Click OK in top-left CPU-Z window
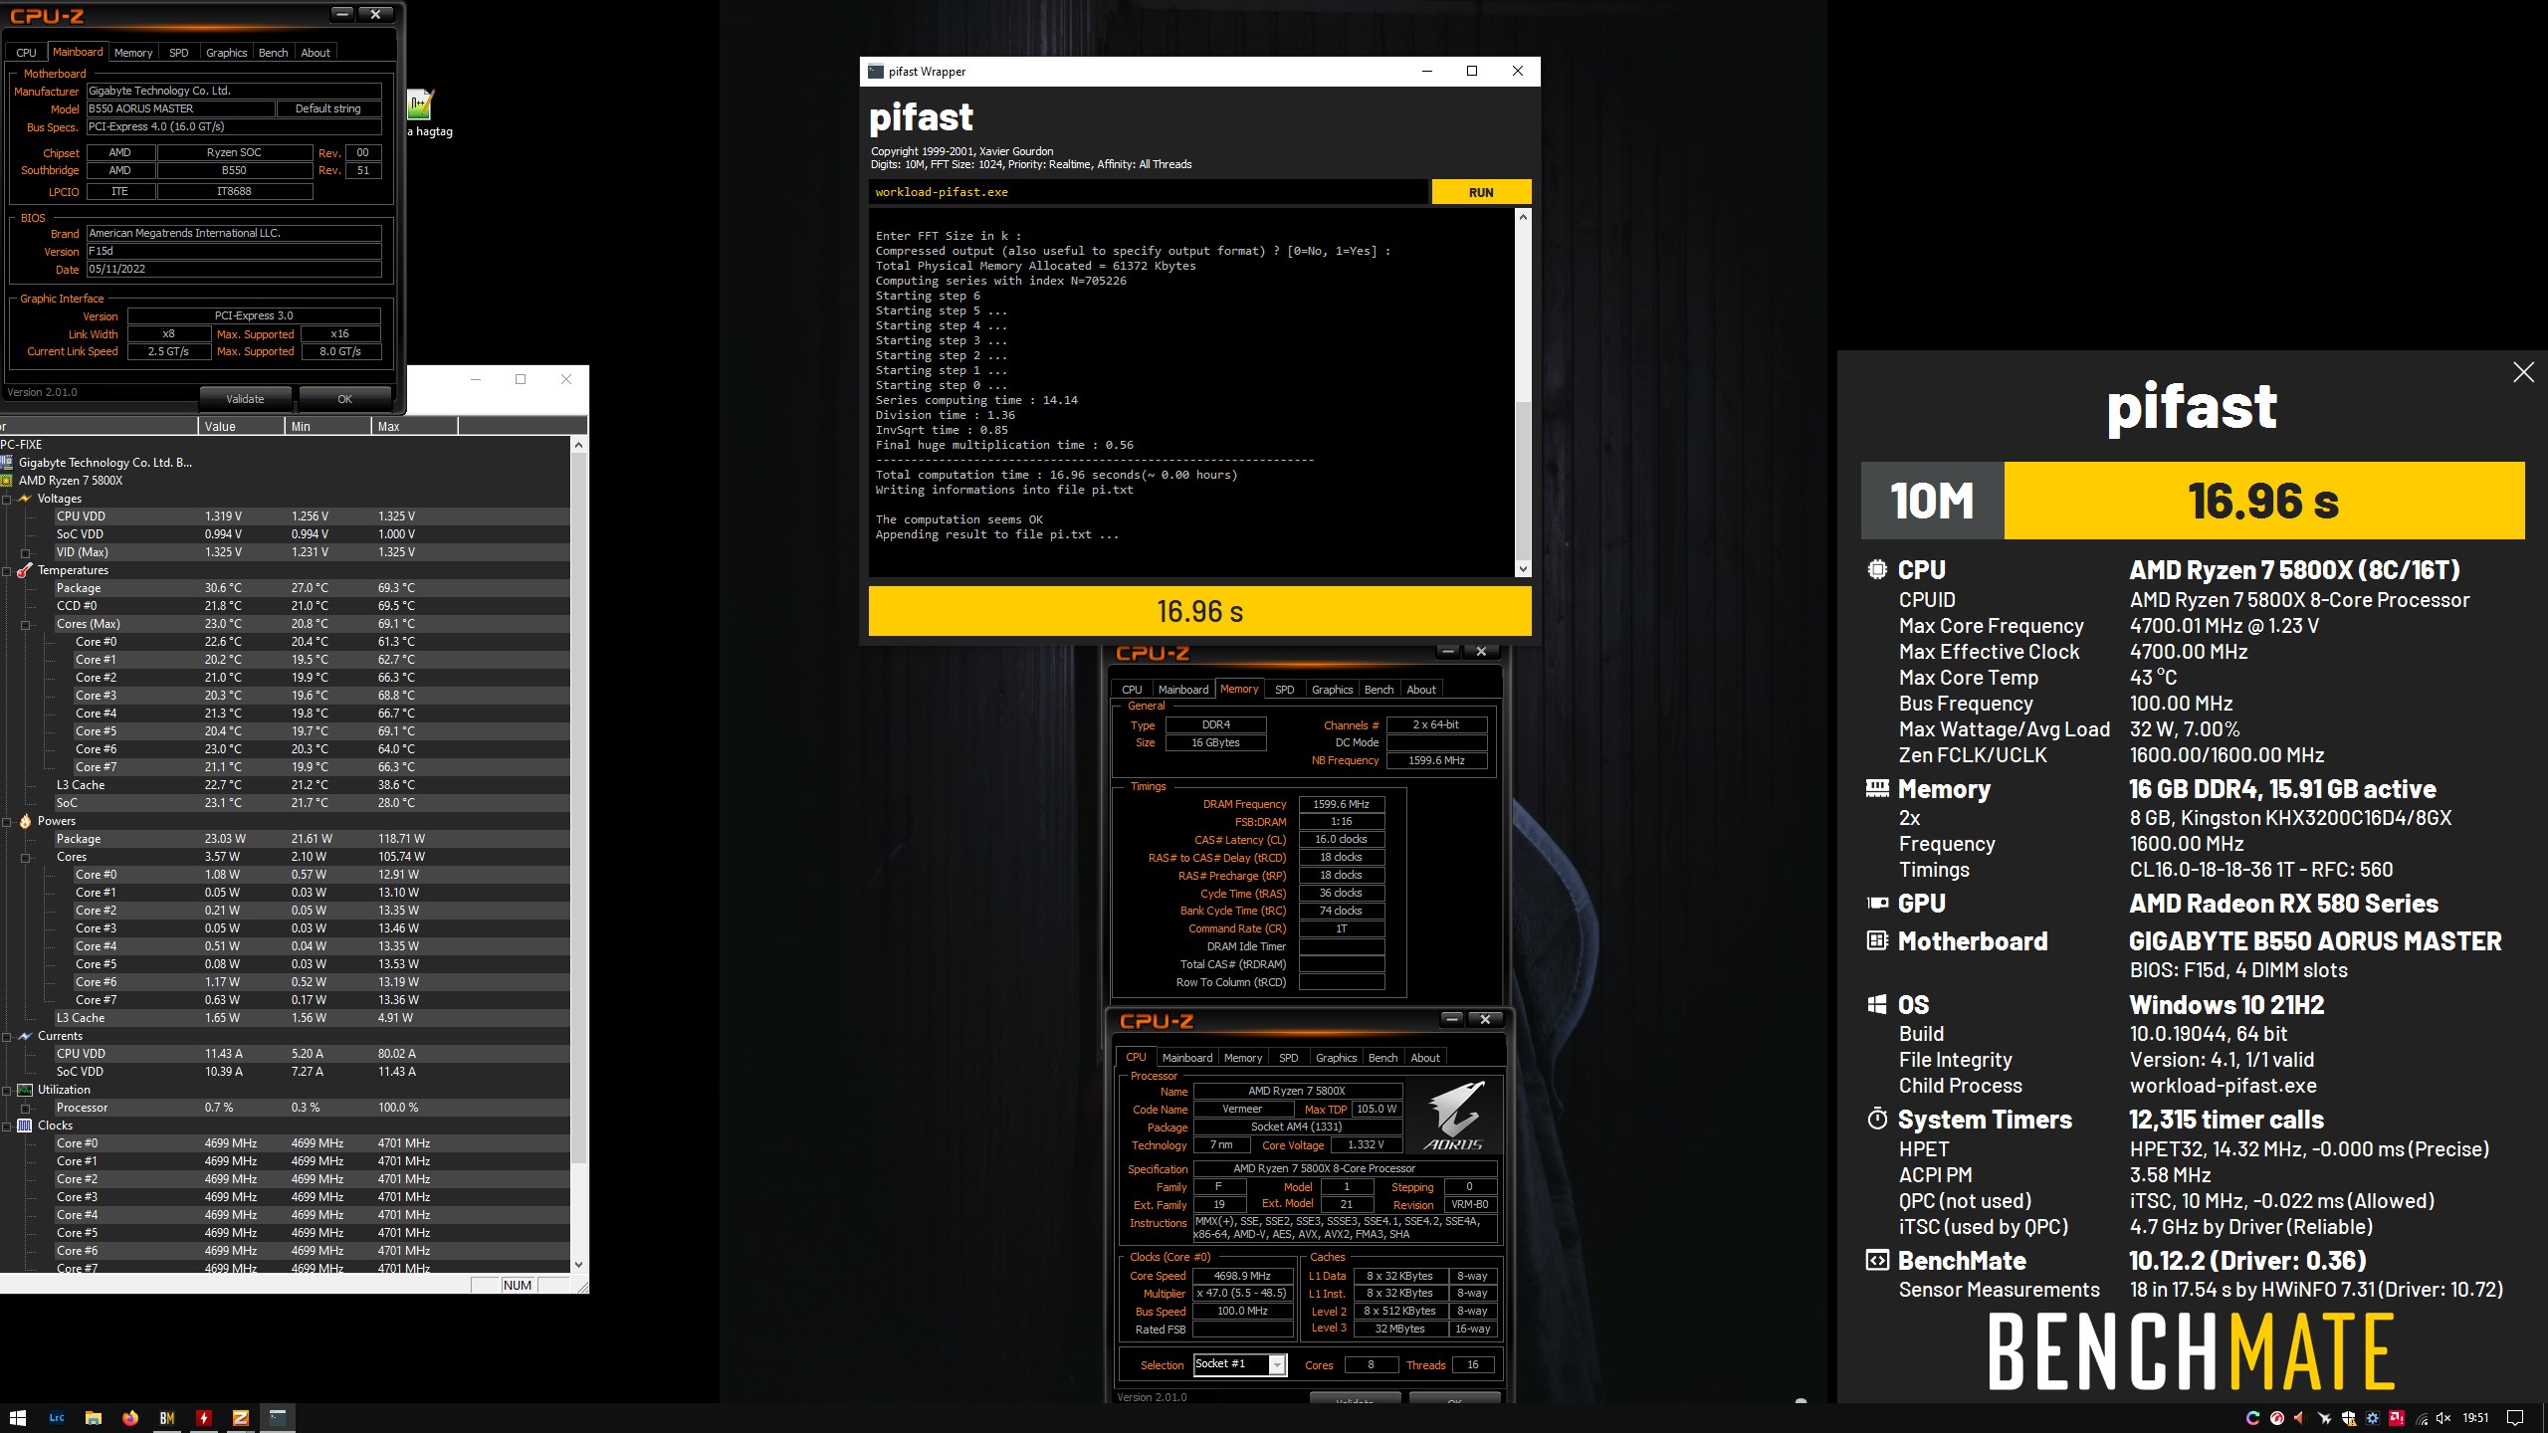The image size is (2548, 1433). click(344, 399)
